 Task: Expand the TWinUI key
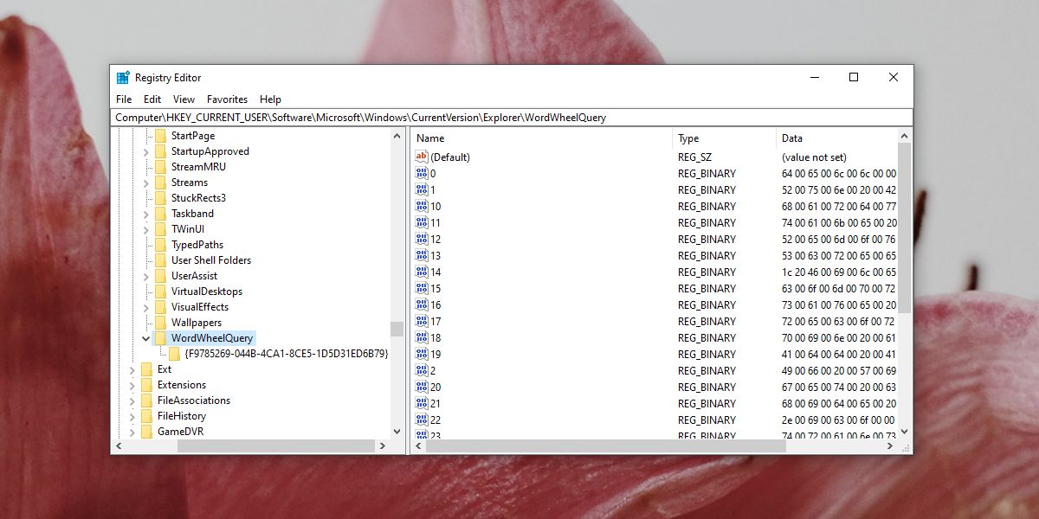pyautogui.click(x=145, y=229)
